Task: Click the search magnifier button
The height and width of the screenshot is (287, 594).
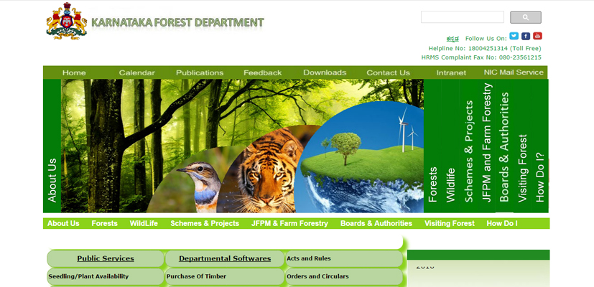Action: click(x=526, y=17)
